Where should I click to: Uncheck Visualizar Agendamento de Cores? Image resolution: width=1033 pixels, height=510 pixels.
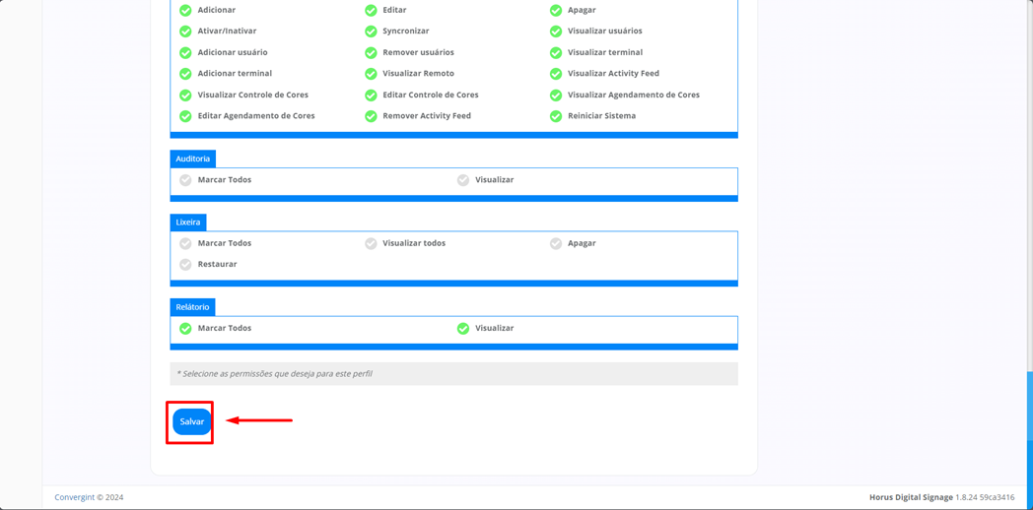pos(556,95)
